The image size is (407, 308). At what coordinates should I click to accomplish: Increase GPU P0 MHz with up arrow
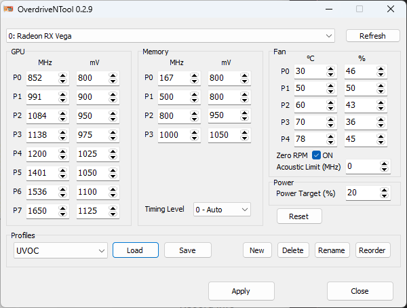coord(63,75)
